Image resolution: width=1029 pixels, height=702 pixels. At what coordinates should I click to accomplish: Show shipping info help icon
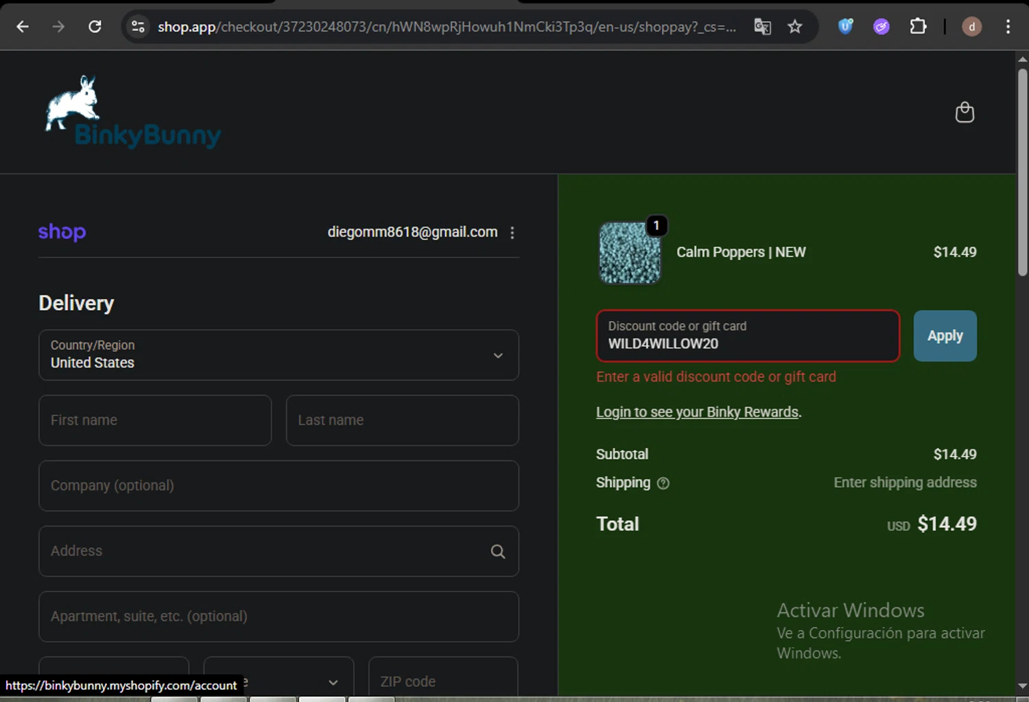(x=663, y=483)
